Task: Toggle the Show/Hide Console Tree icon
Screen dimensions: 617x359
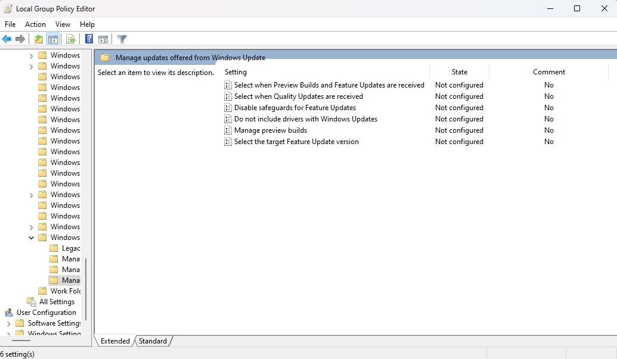Action: pyautogui.click(x=52, y=39)
